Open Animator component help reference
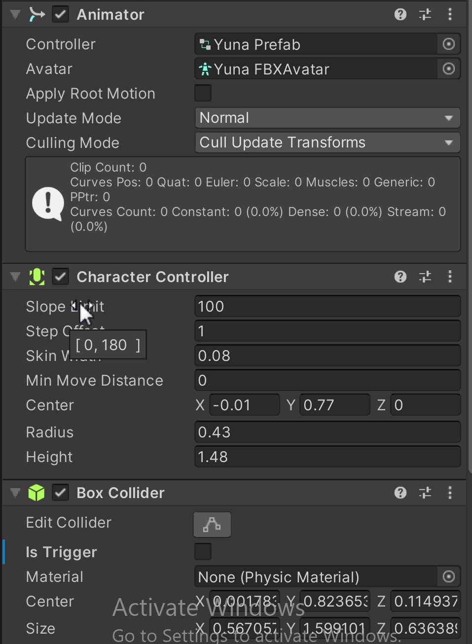 [400, 14]
